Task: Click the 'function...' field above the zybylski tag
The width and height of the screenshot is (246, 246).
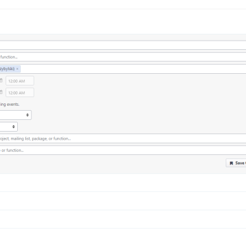Action: (123, 57)
